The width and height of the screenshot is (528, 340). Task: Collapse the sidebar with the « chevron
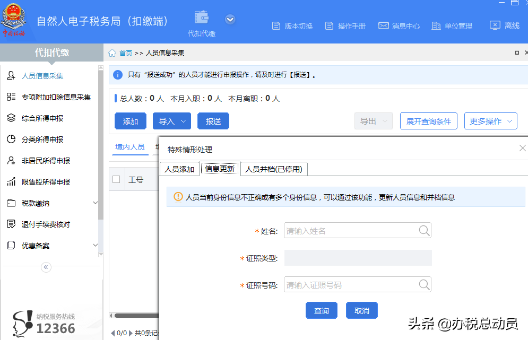pyautogui.click(x=46, y=267)
